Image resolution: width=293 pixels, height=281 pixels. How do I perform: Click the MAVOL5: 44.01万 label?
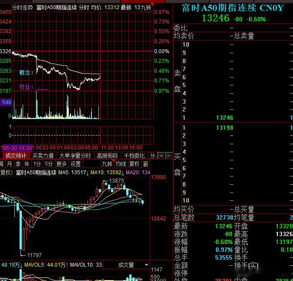[x=45, y=265]
